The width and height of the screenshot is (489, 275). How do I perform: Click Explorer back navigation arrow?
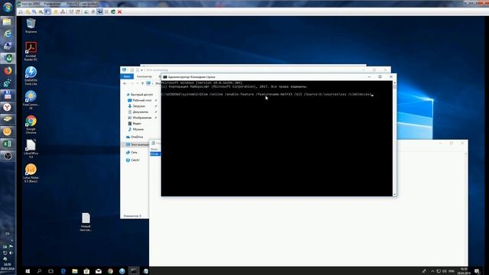click(x=125, y=83)
